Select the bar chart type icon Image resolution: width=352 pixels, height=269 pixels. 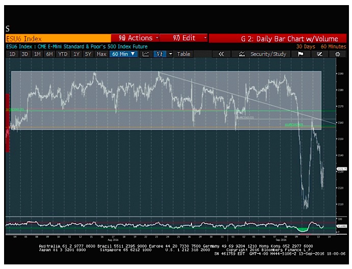(159, 54)
